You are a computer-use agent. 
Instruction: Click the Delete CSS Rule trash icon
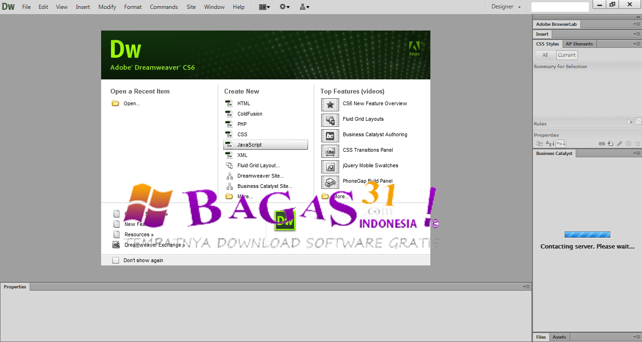(x=637, y=143)
